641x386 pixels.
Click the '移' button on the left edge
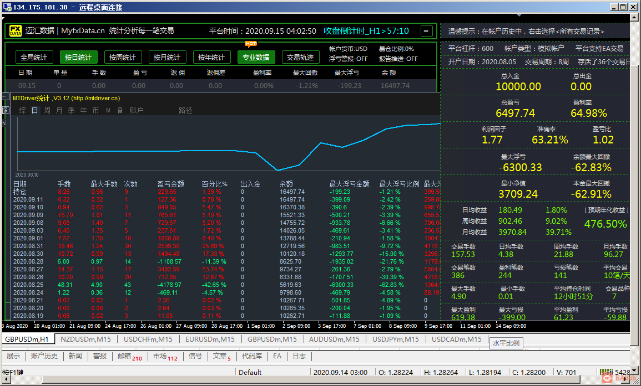[x=6, y=110]
